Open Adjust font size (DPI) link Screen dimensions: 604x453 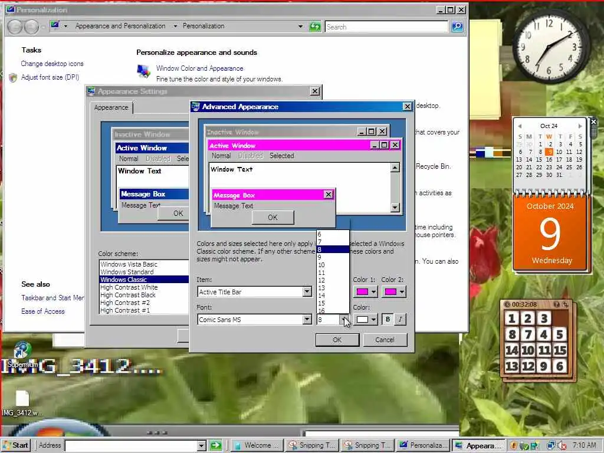click(50, 77)
